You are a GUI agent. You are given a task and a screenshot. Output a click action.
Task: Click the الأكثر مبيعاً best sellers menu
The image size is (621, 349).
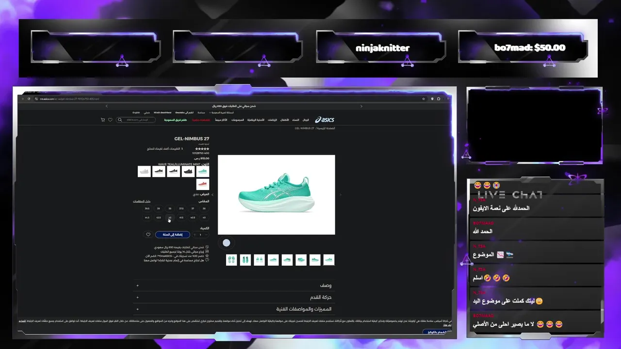click(x=221, y=120)
